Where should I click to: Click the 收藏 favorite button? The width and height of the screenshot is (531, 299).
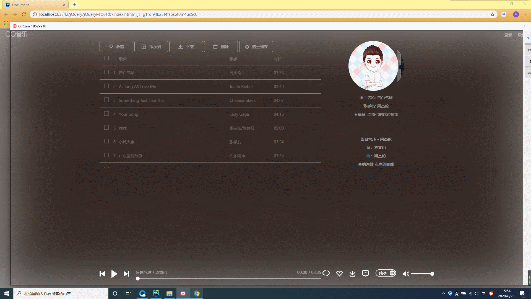click(116, 47)
